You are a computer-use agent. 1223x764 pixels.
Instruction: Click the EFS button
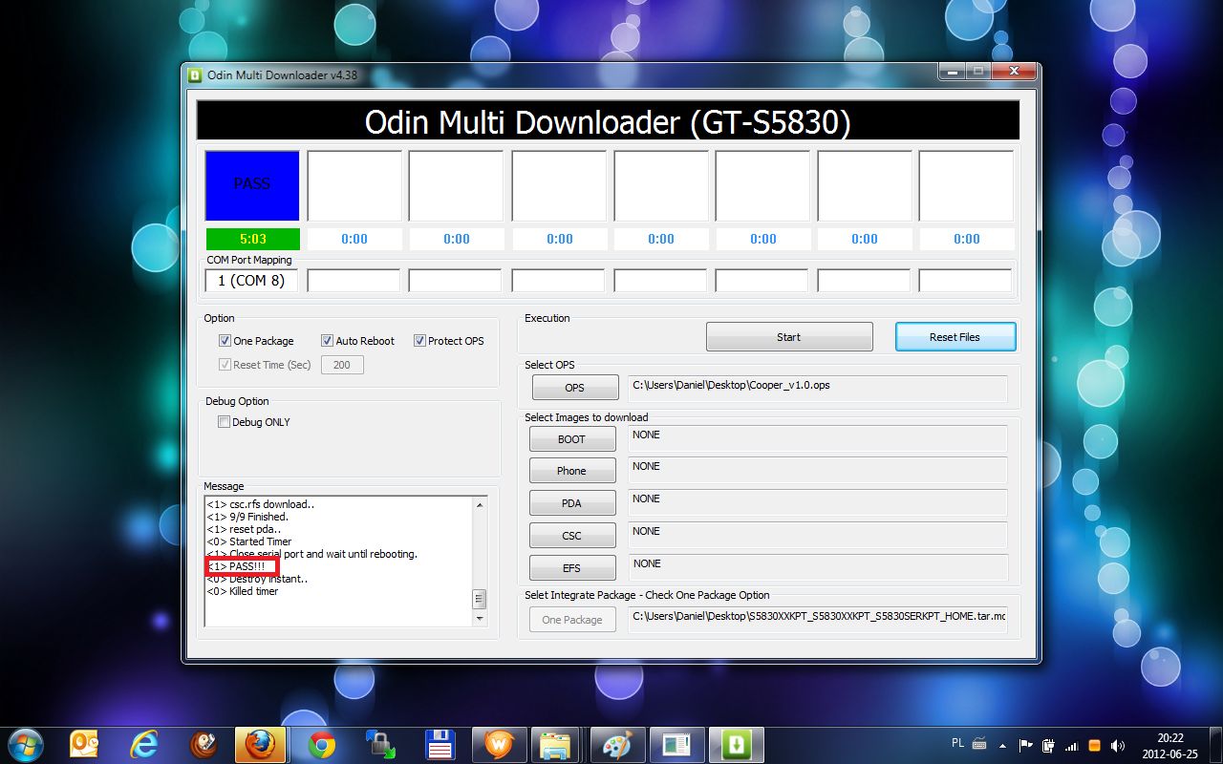(x=571, y=568)
